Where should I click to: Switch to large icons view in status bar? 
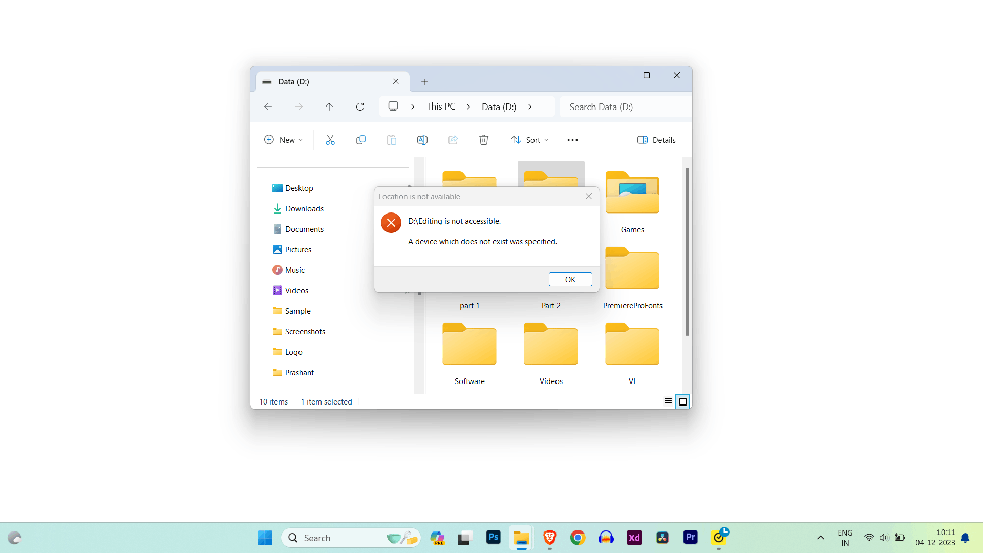(682, 402)
